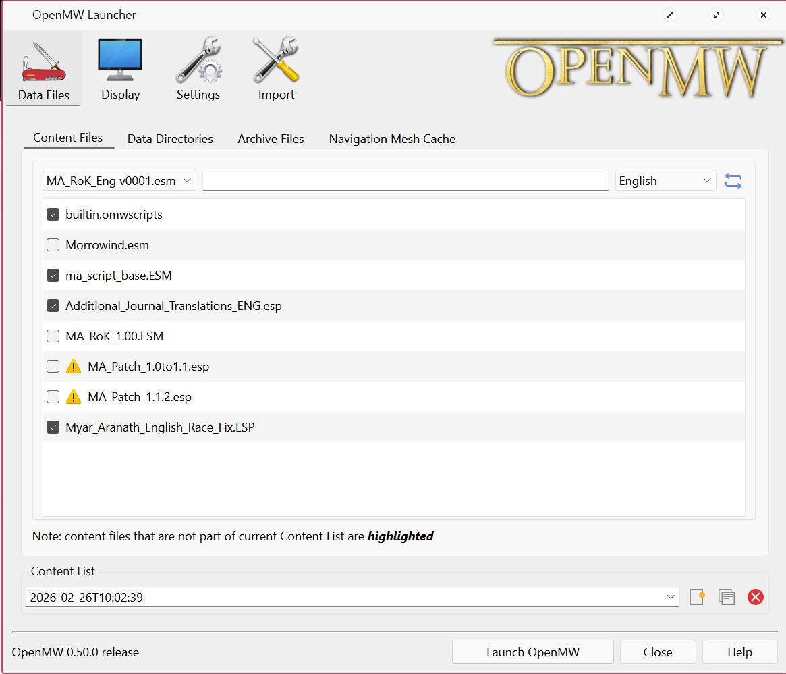Open the game file dropdown showing MA_RoK_Eng

click(x=118, y=180)
